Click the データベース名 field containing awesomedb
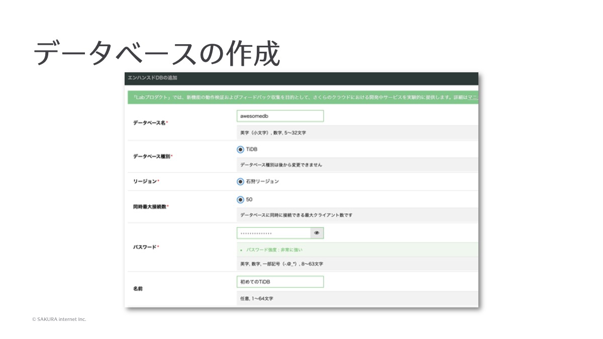 pos(280,116)
